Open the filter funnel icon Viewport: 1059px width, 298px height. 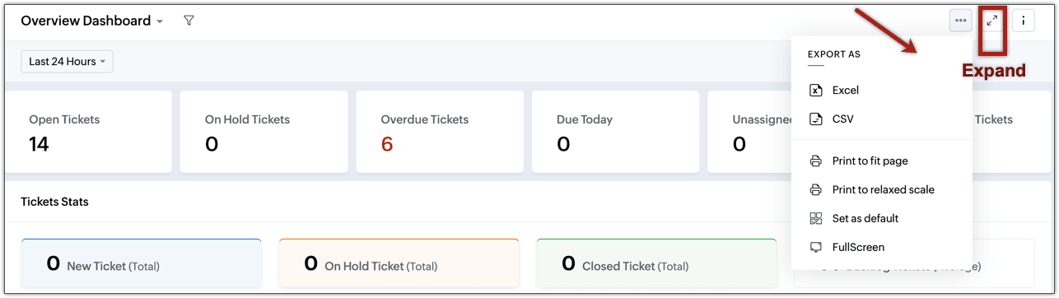tap(189, 21)
